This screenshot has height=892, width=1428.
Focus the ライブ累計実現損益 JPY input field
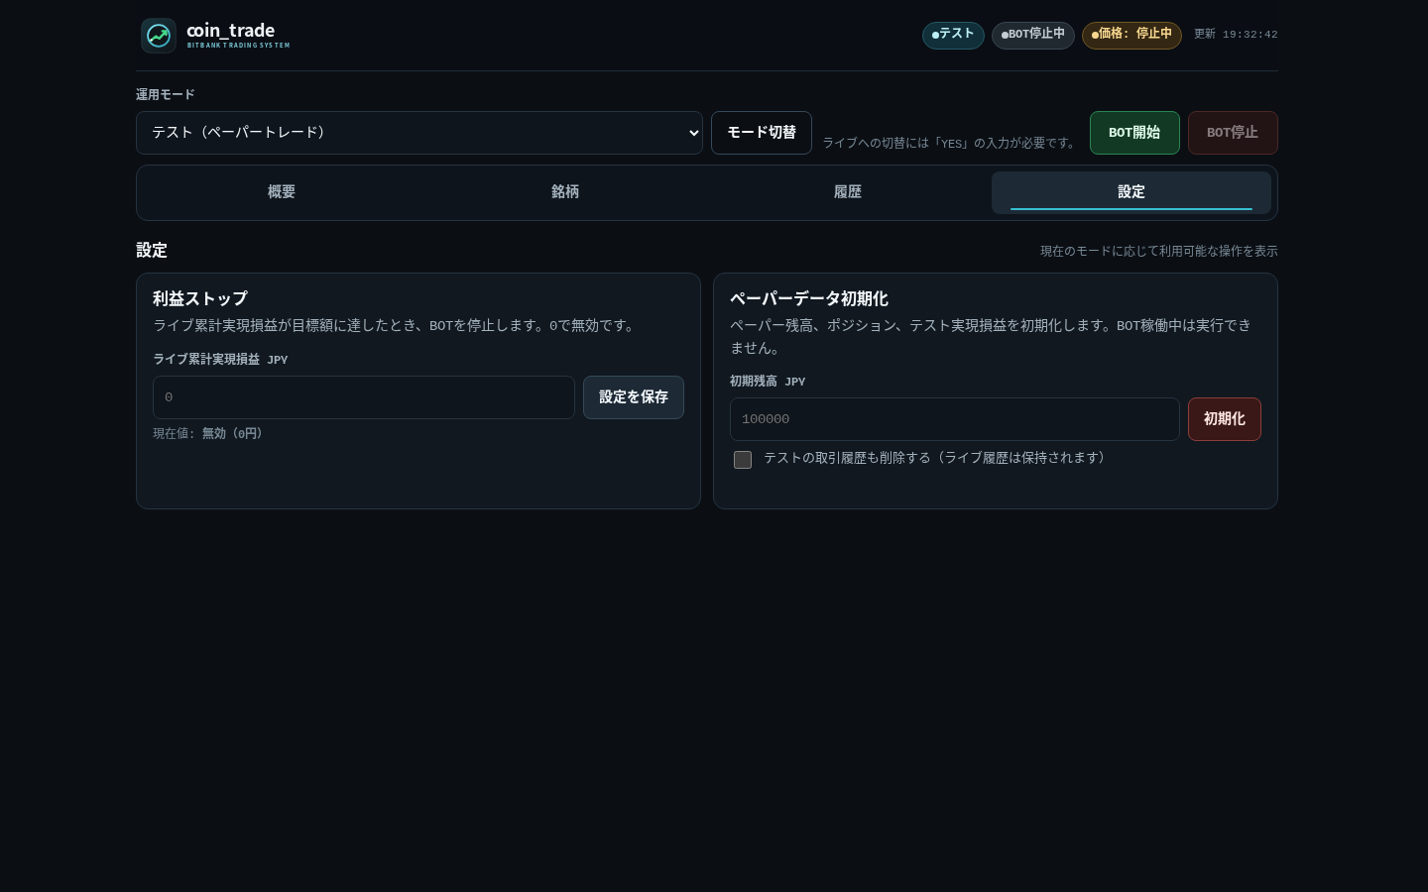coord(364,397)
